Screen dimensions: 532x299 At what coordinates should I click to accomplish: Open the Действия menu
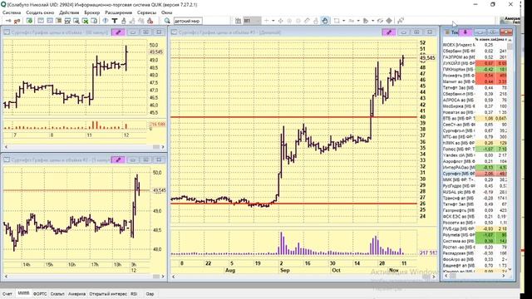[69, 12]
